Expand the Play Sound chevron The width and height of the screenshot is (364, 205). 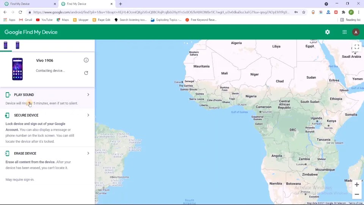(88, 95)
